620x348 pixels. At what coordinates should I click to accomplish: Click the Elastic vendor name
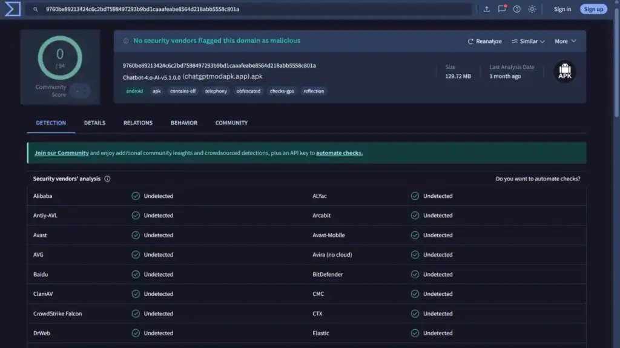pyautogui.click(x=321, y=333)
